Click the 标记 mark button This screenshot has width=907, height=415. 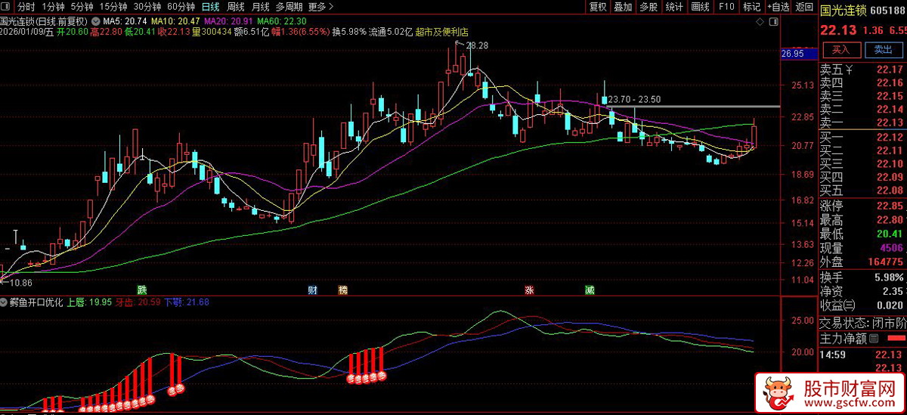coord(751,7)
